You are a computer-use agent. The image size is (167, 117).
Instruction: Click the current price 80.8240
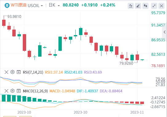(71, 5)
